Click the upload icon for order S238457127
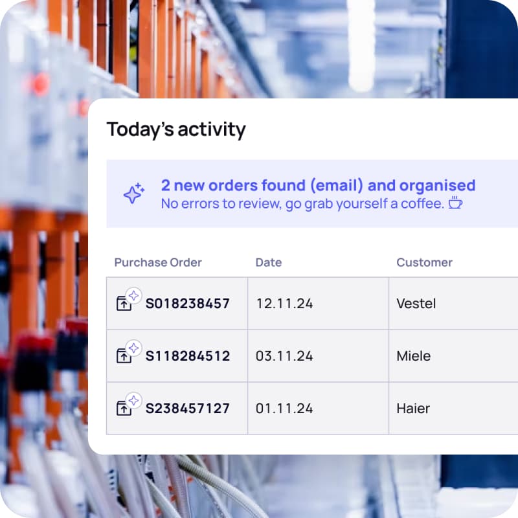Image resolution: width=518 pixels, height=518 pixels. [124, 409]
